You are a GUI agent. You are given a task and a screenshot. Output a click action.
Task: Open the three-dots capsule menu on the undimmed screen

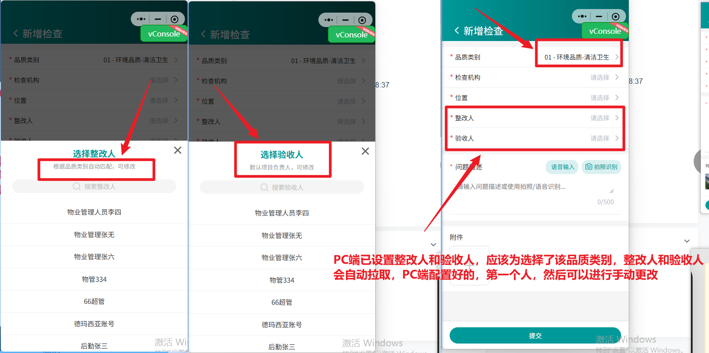[582, 17]
